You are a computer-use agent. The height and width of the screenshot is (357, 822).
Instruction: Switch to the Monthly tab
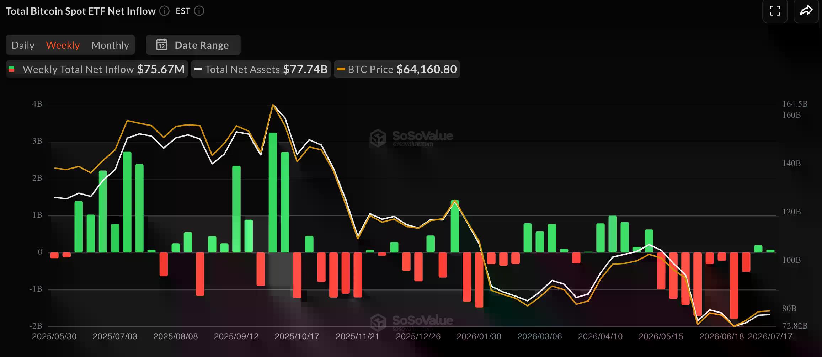[110, 45]
